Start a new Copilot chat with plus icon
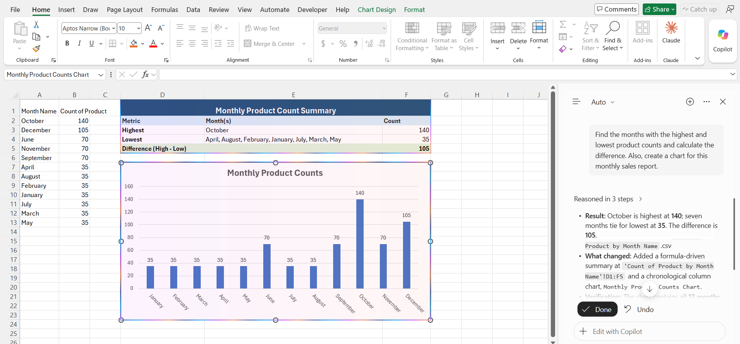This screenshot has height=344, width=740. point(690,101)
